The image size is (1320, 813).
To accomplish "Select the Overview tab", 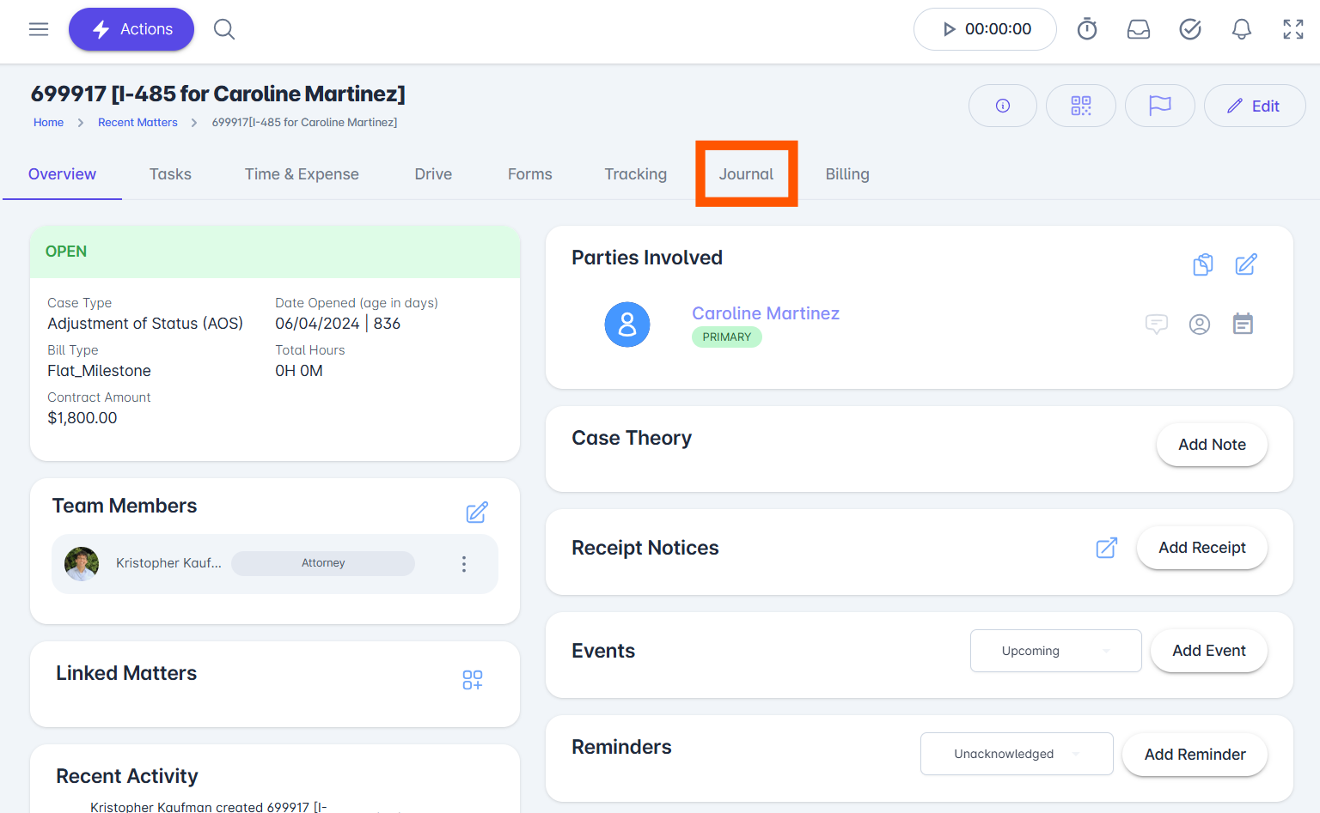I will [x=62, y=174].
